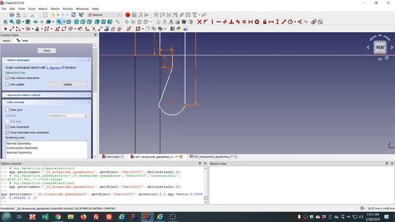Open Chrome from the taskbar

(58, 216)
